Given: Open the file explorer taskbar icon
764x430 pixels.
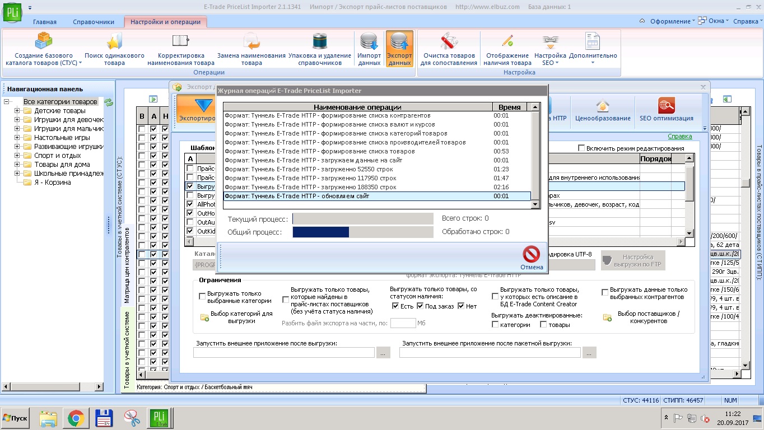Looking at the screenshot, I should (x=48, y=418).
